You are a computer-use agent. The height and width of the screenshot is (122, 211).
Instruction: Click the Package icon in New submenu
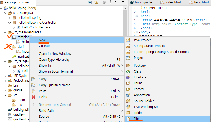click(128, 66)
